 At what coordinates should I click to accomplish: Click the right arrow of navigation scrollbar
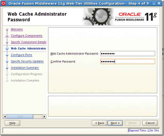point(44,116)
